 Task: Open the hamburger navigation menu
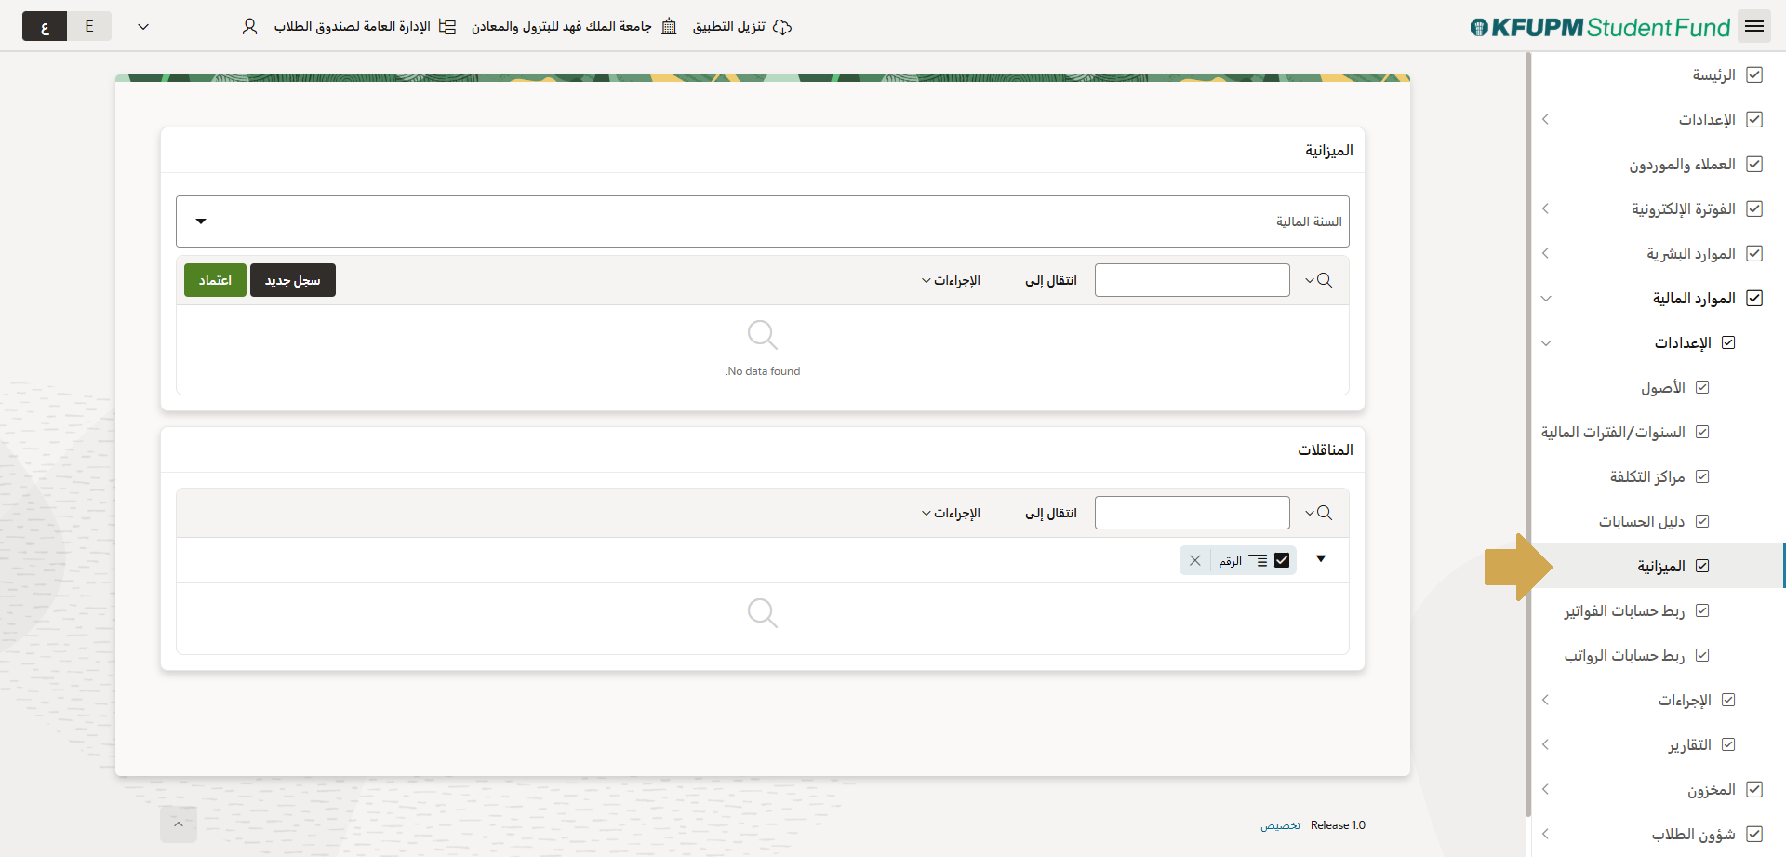(x=1754, y=27)
